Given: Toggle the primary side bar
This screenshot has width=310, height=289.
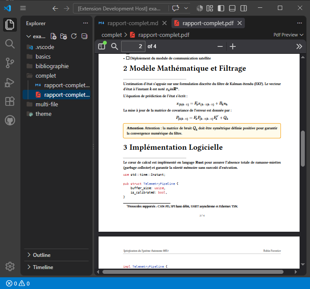Looking at the screenshot, I should (221, 8).
